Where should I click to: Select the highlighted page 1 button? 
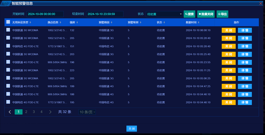pos(19,112)
